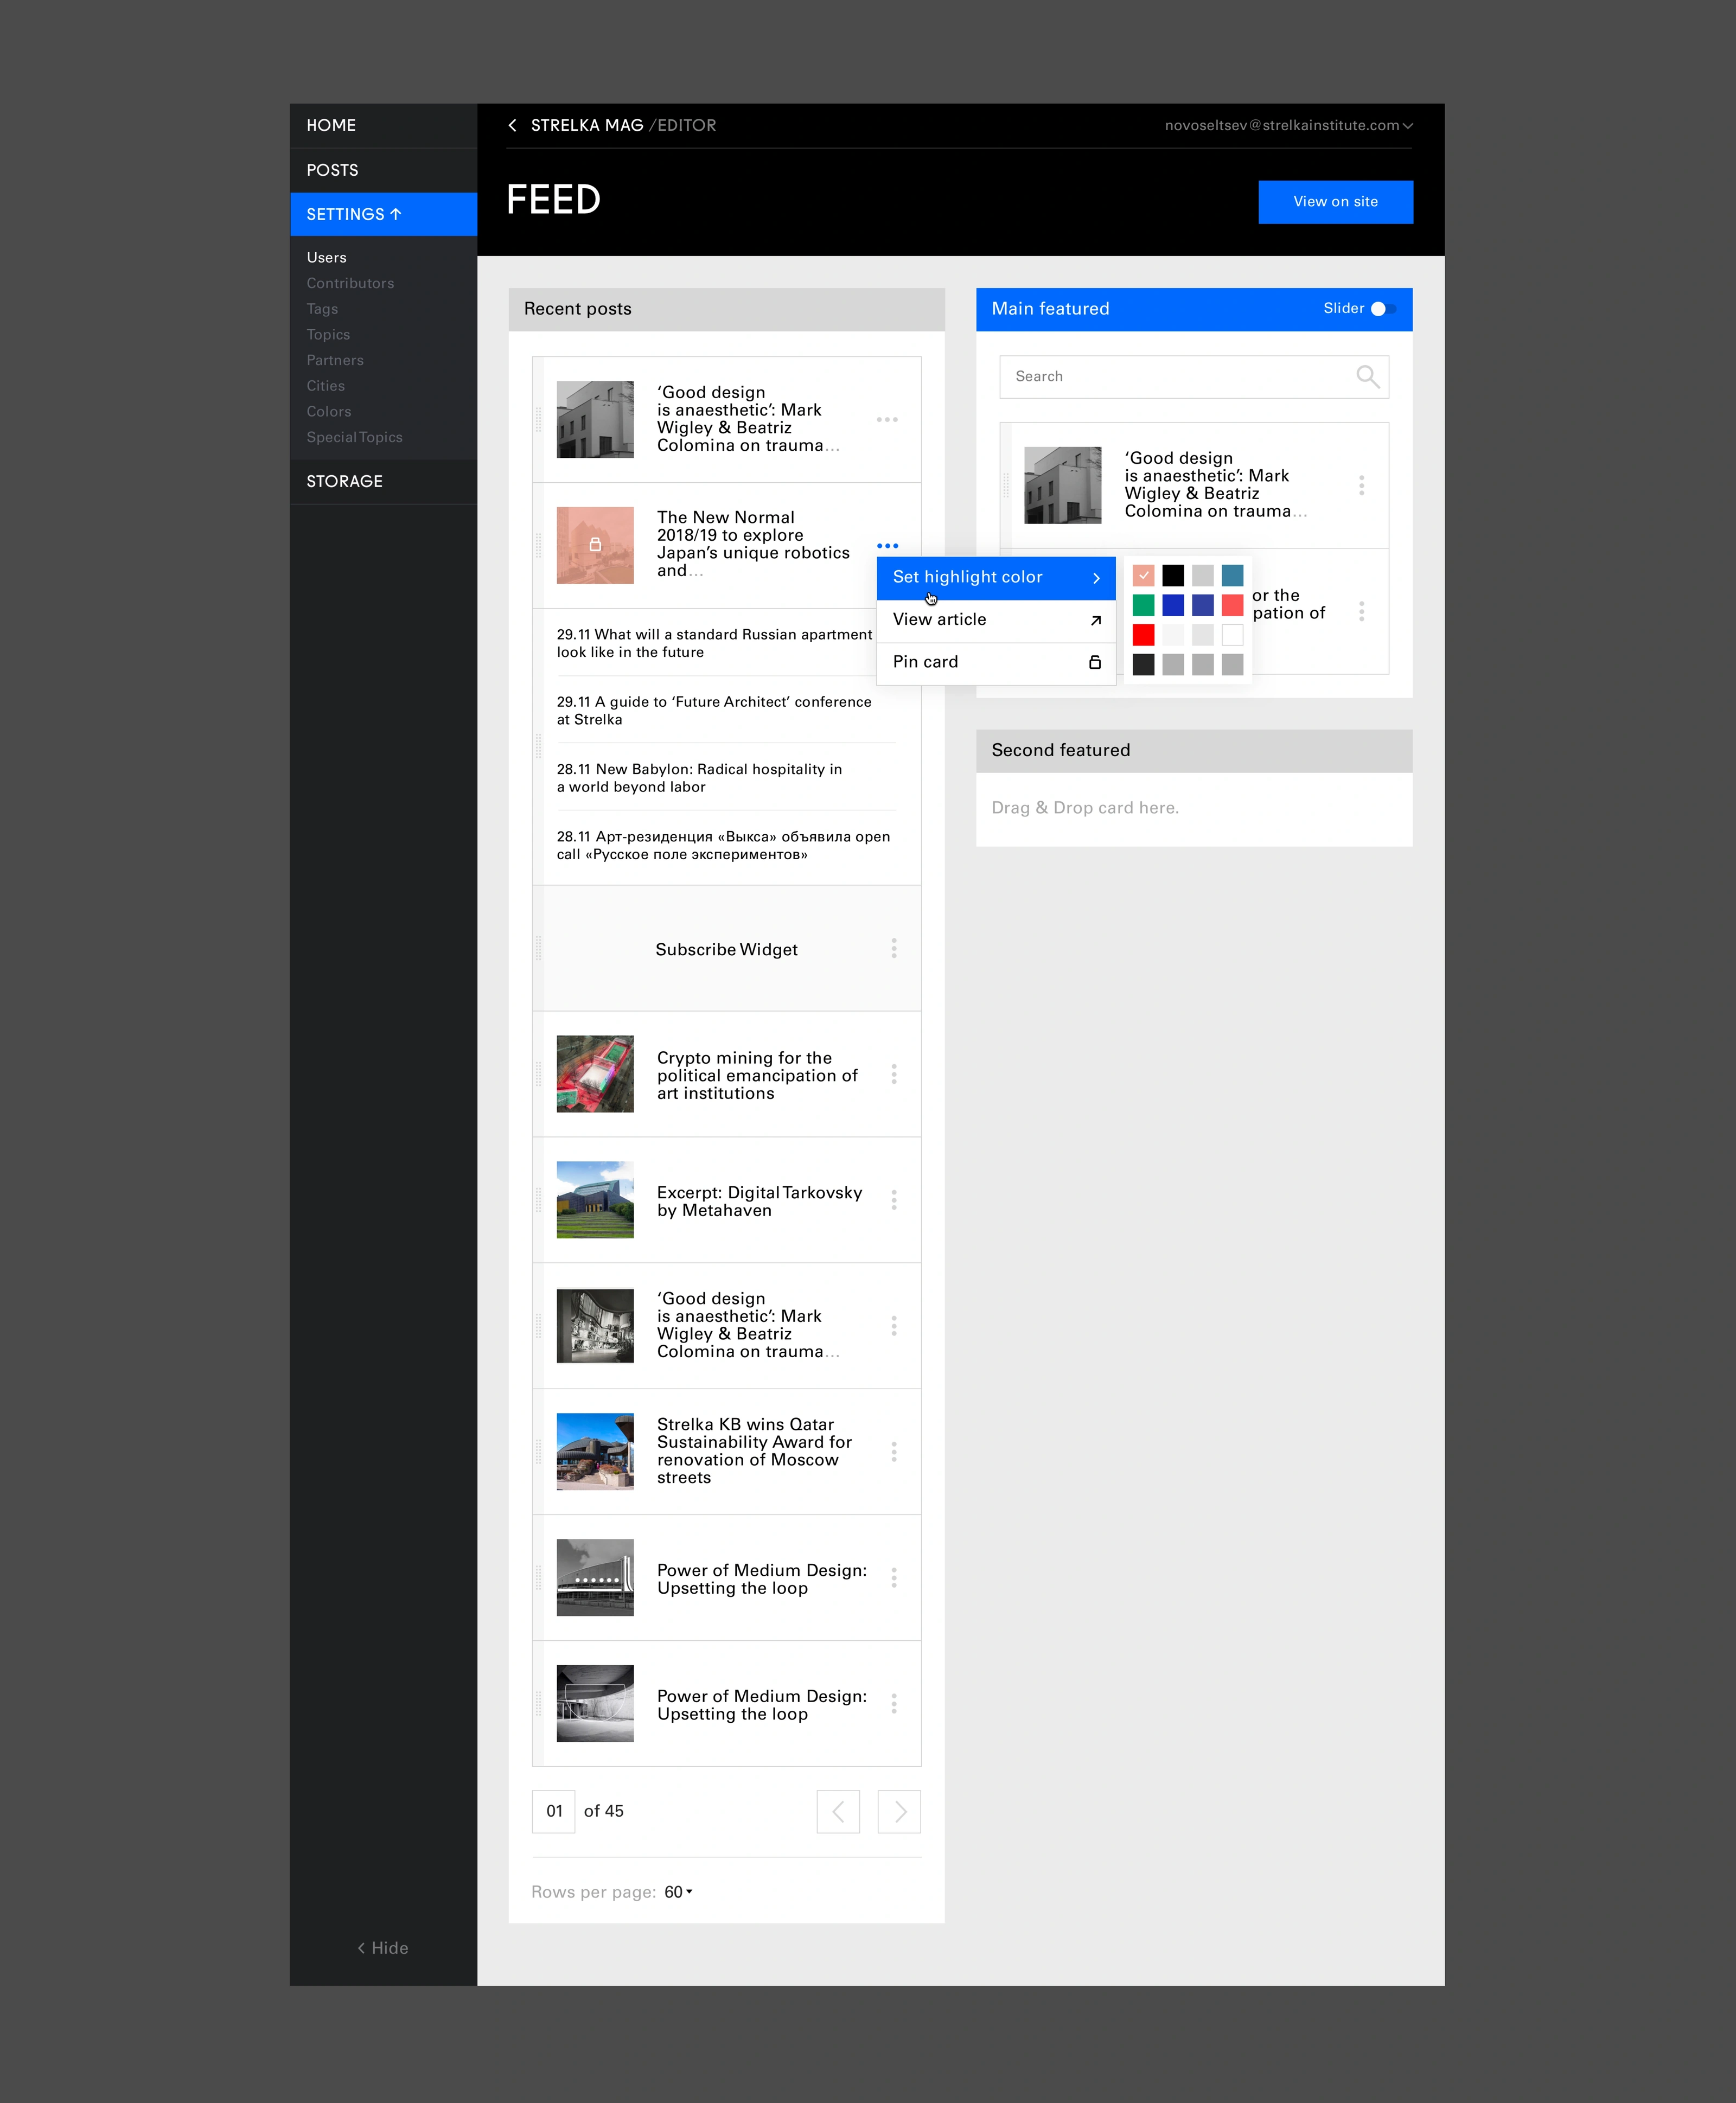Open options menu for Good design card in Main featured
This screenshot has width=1736, height=2103.
point(1361,486)
